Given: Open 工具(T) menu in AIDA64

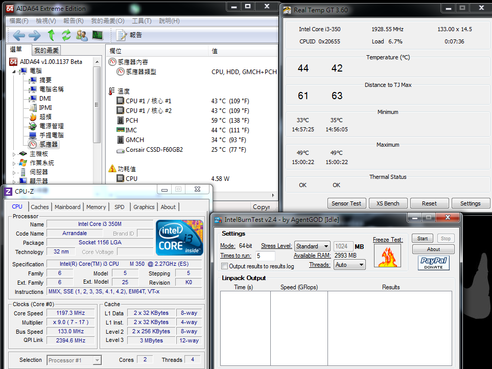Looking at the screenshot, I should pyautogui.click(x=142, y=21).
